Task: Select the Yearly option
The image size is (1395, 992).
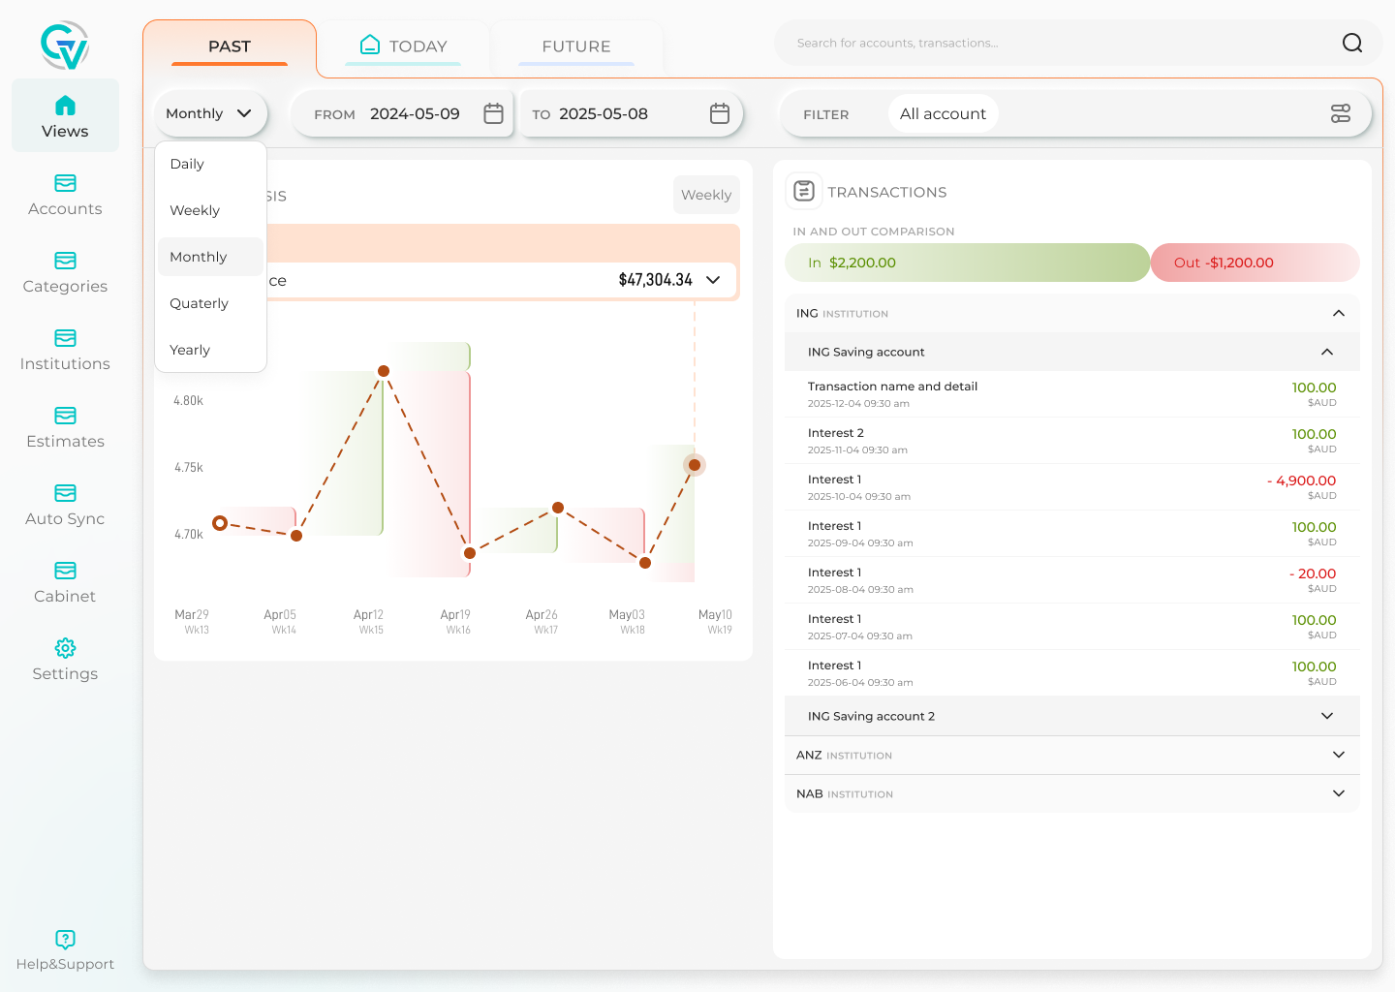Action: click(210, 350)
